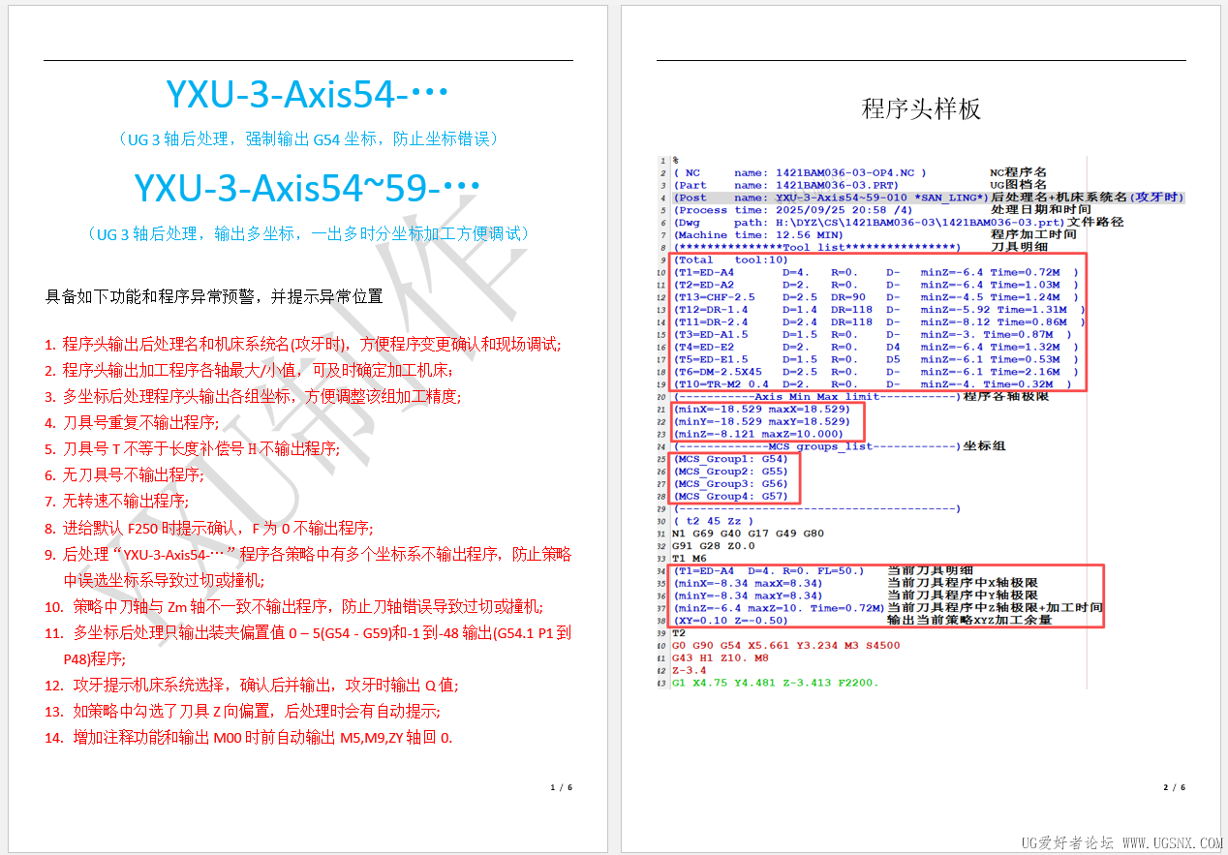Screen dimensions: 1228x855
Task: Select the subtitle mentioning 强制输出 G54 坐标
Action: pyautogui.click(x=307, y=139)
